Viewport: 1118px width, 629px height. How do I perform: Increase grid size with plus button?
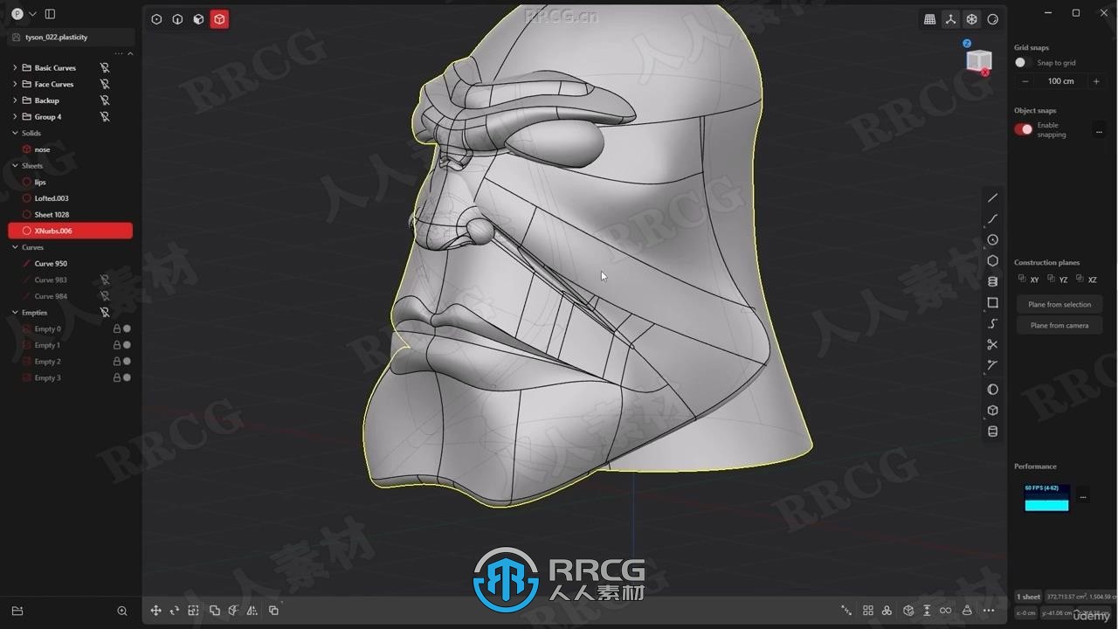(1096, 81)
